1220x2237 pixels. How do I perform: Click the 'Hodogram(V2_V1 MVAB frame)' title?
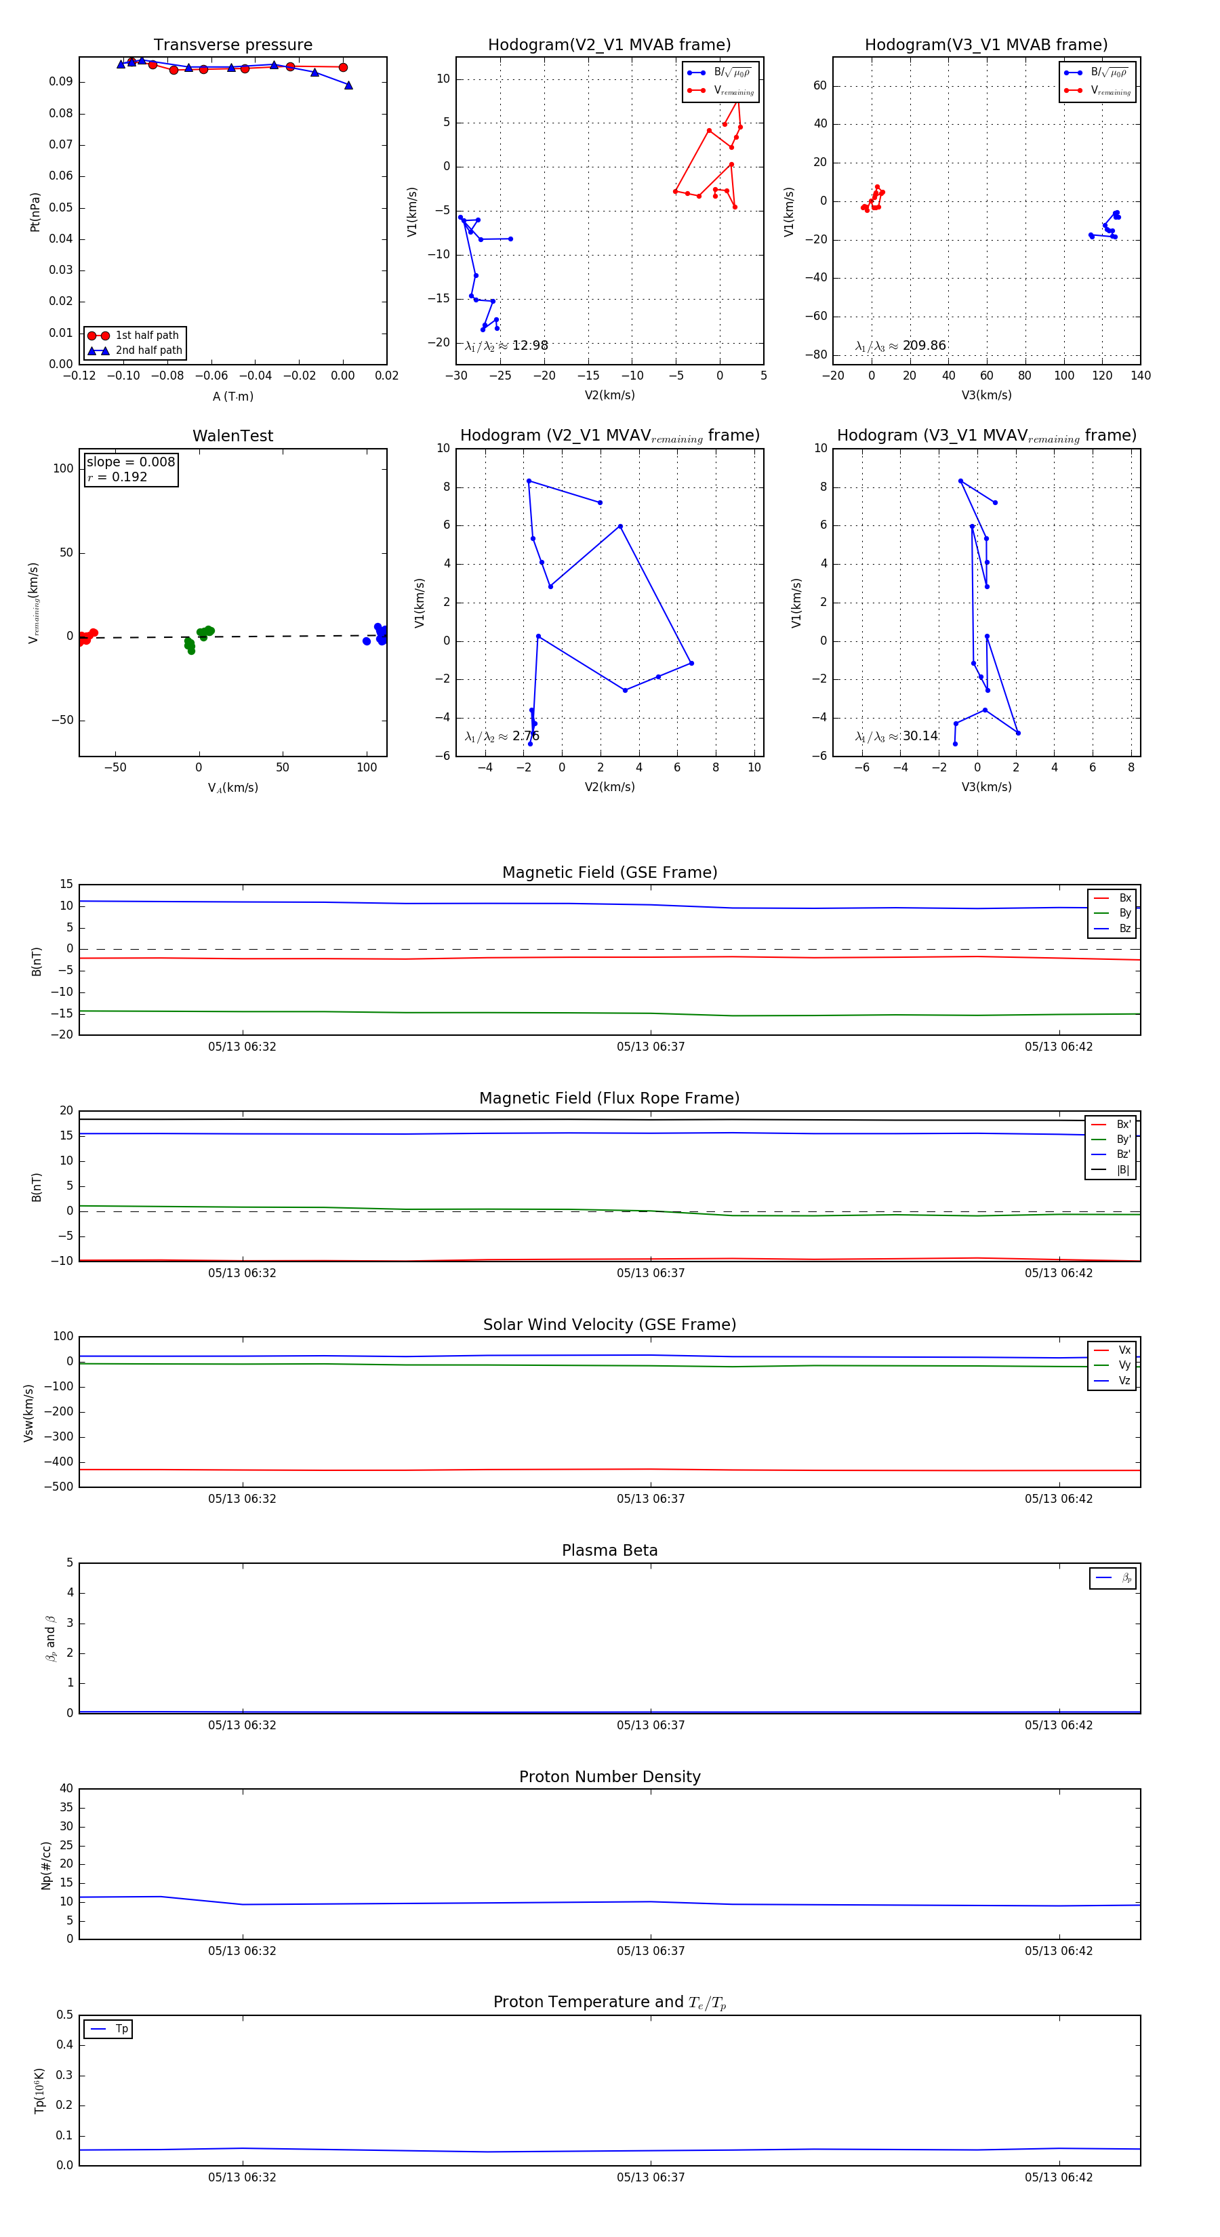coord(609,45)
